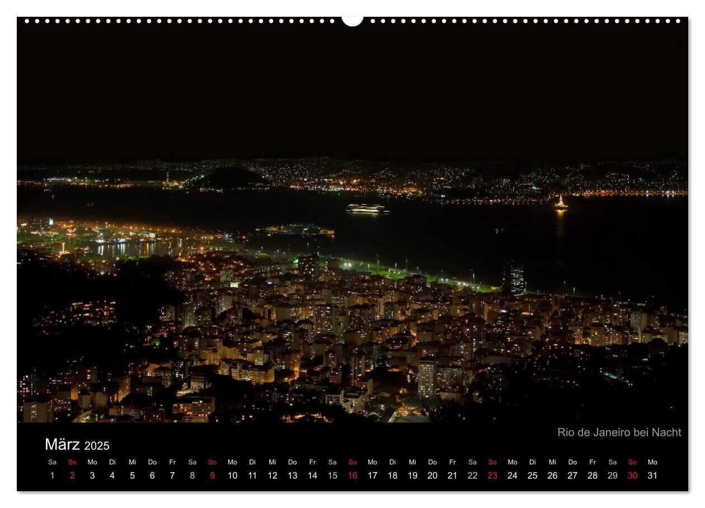Select date 20 in the date row
Screen dimensions: 705x508
[x=433, y=476]
